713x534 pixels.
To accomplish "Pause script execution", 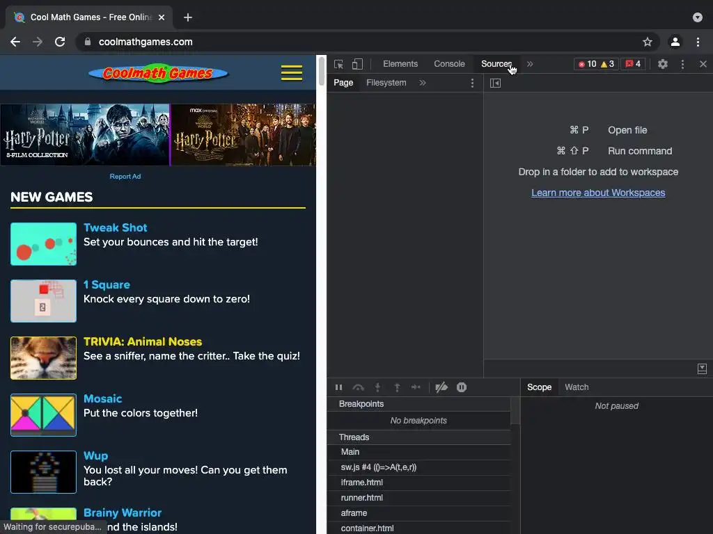I will [x=339, y=387].
